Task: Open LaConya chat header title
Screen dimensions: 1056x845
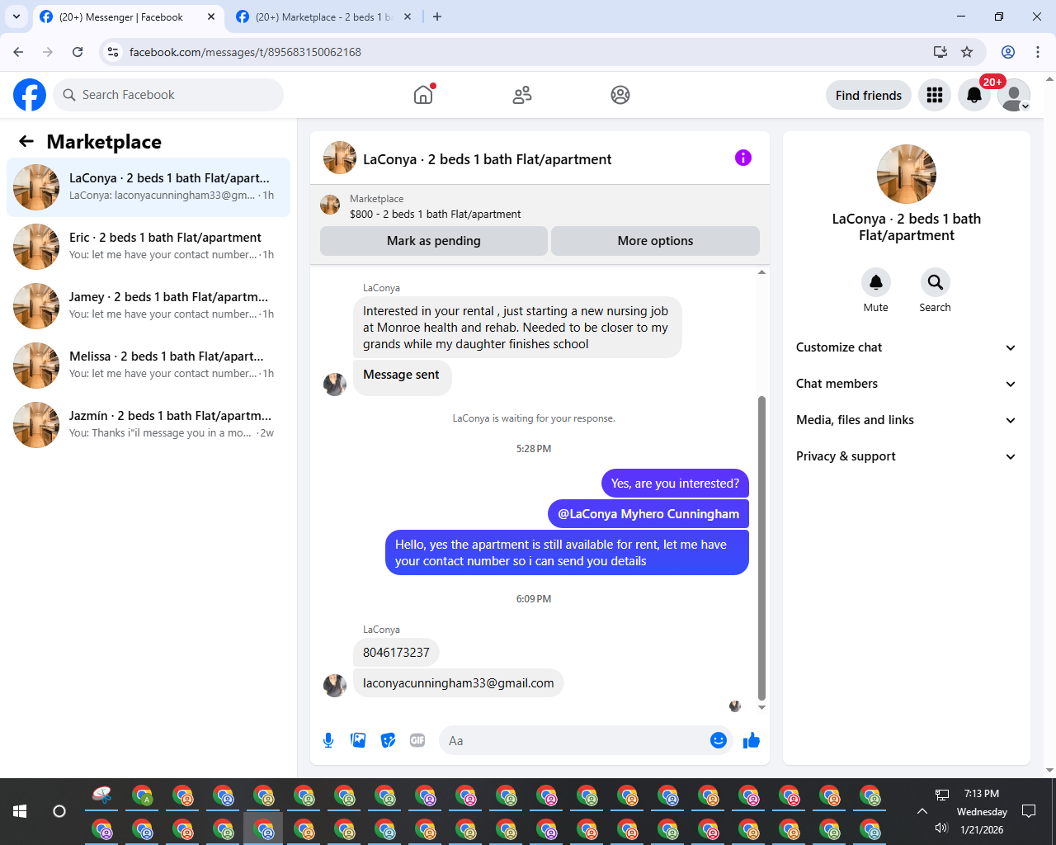Action: (x=488, y=159)
